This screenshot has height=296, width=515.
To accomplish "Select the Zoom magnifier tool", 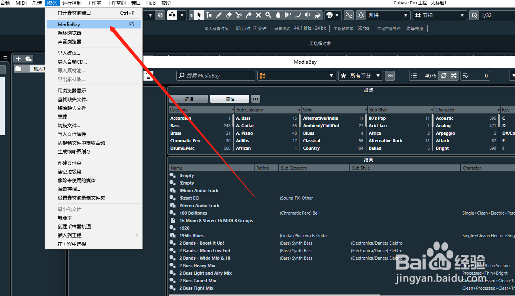I will (x=268, y=15).
